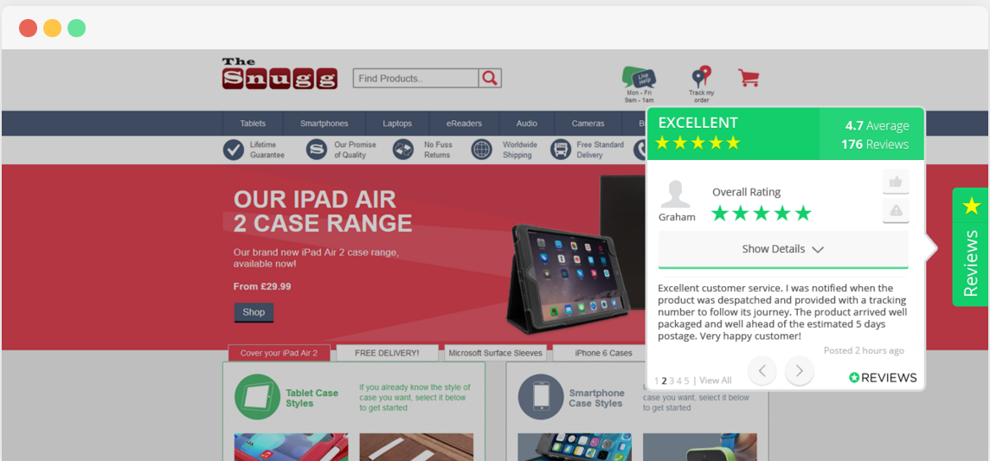Click the Shop button on banner

[x=254, y=312]
